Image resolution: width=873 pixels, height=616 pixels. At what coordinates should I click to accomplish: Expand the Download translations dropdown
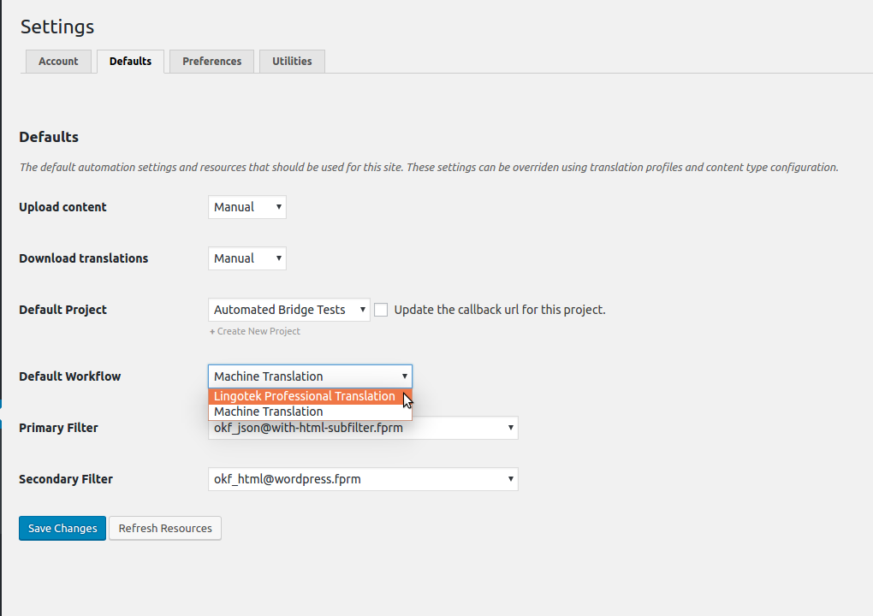(246, 258)
